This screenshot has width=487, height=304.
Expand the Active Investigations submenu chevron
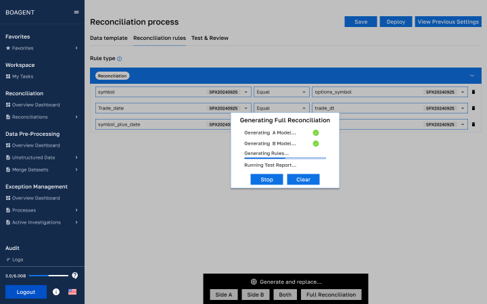(x=76, y=222)
